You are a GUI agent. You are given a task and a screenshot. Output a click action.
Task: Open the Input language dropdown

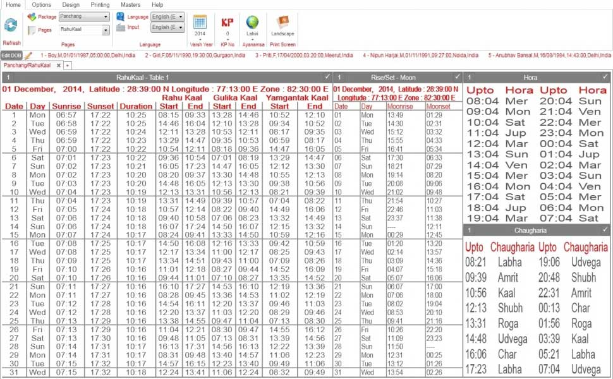point(167,27)
